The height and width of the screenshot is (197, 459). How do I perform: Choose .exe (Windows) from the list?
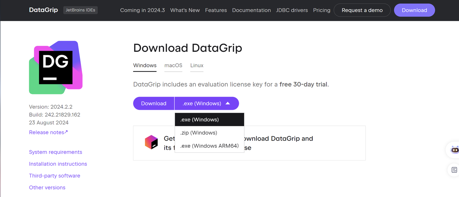point(209,119)
